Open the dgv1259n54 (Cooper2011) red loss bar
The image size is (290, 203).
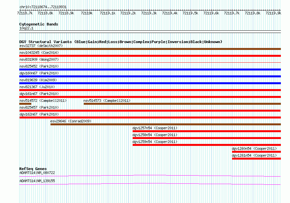click(x=207, y=145)
